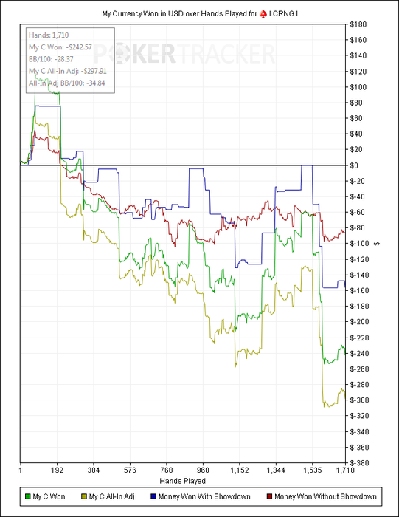Click the 576 x-axis tick label

tap(130, 470)
